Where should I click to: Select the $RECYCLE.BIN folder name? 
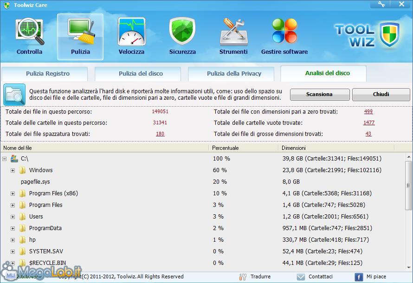pyautogui.click(x=47, y=263)
